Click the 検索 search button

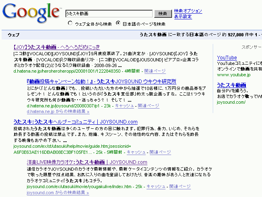[163, 14]
